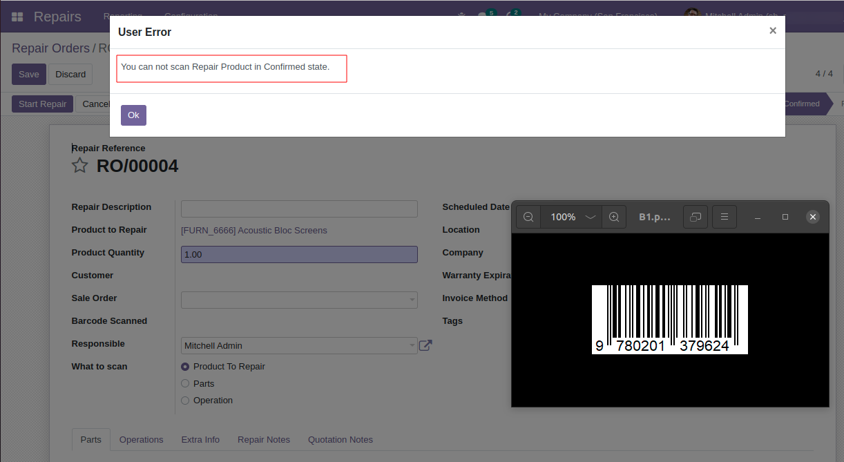Click the B1.p... file title in viewer
Screen dimensions: 844x462
[655, 217]
